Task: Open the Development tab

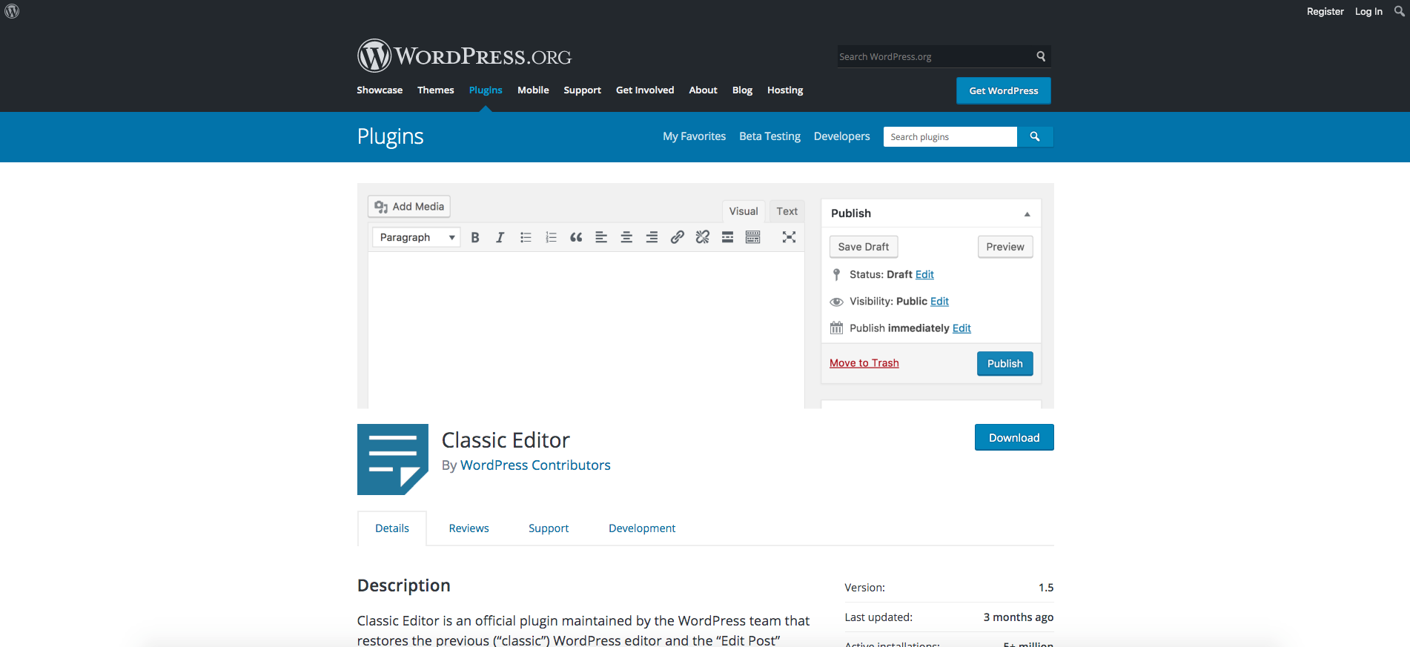Action: pyautogui.click(x=642, y=528)
